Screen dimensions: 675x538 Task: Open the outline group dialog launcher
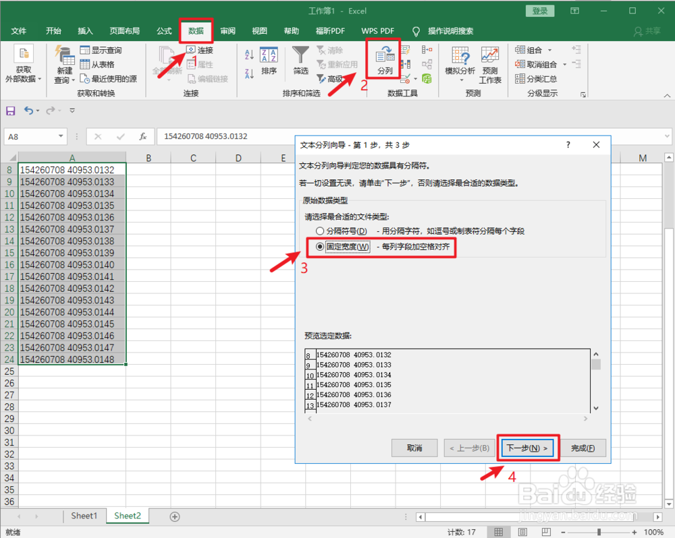click(583, 94)
